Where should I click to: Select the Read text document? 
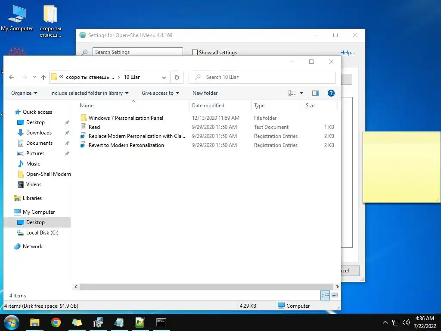94,127
